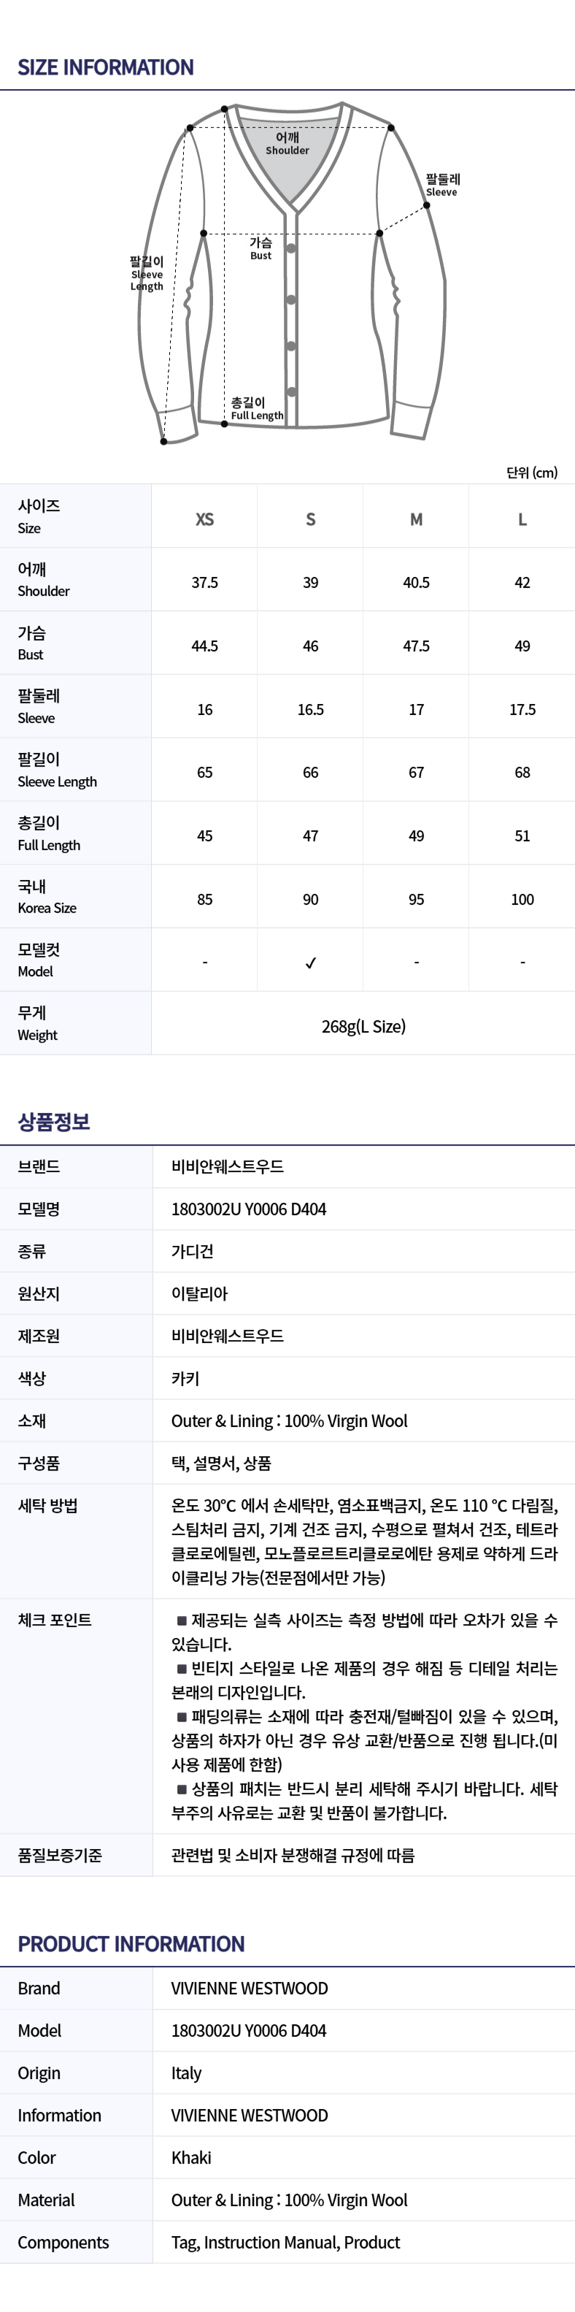Click the Shoulder label on the diagram

287,144
